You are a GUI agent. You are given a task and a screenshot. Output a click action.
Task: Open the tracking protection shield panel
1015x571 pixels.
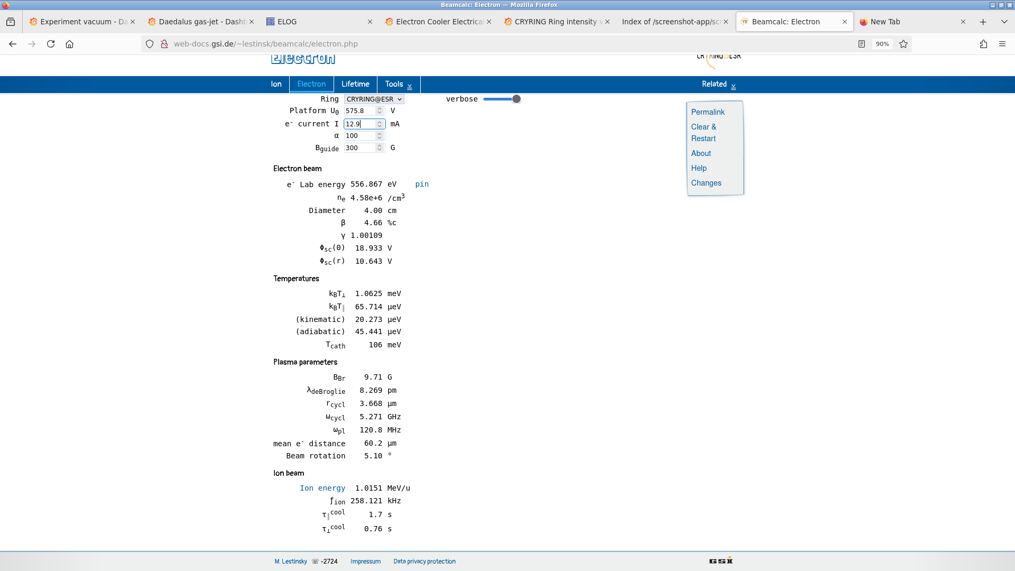[149, 44]
